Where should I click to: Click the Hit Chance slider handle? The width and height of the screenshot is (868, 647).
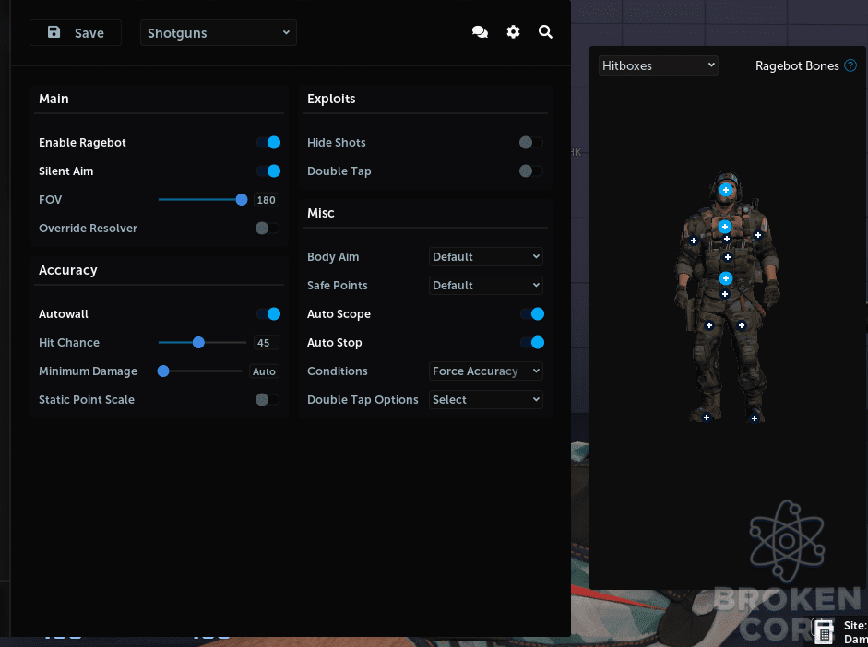[x=198, y=342]
